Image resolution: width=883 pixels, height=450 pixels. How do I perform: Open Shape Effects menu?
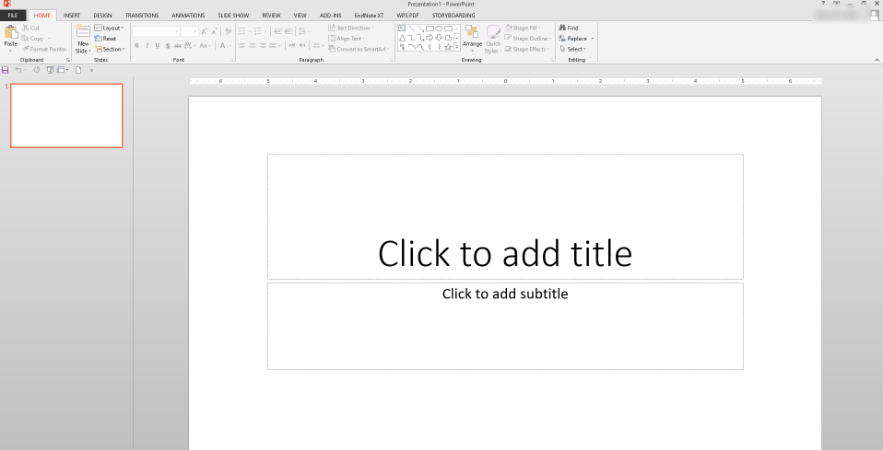pos(527,49)
